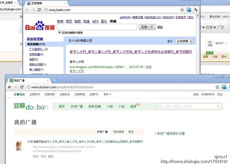
Task: Go to 百度首页 link
Action: (181, 17)
